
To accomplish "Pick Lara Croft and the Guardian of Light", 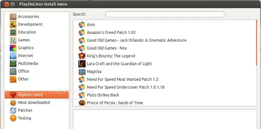I will (x=119, y=64).
